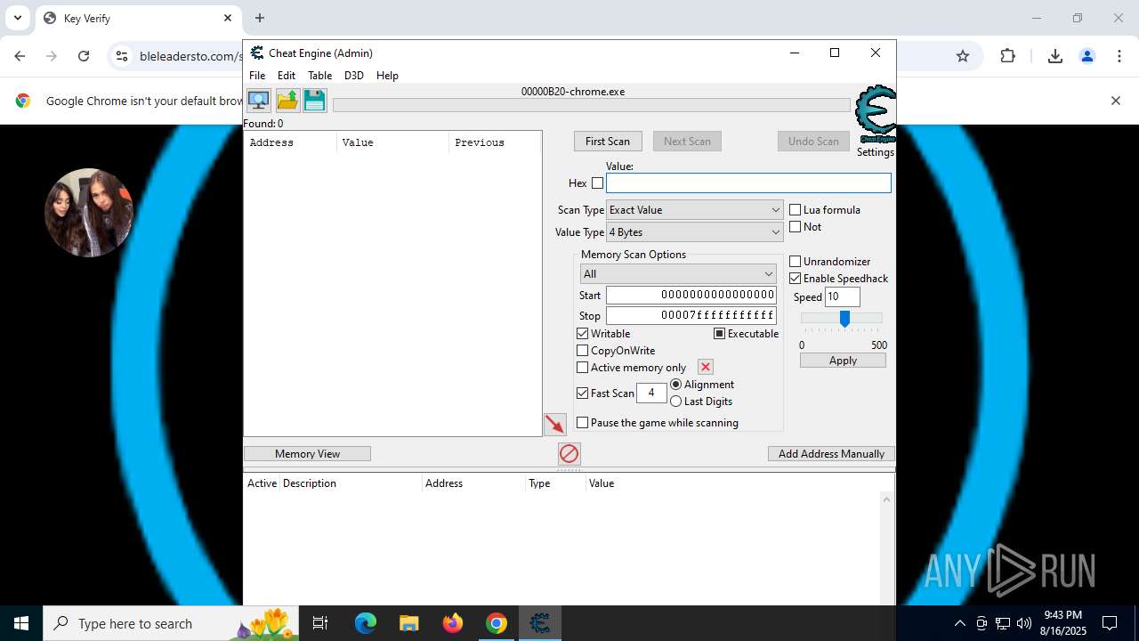Enable Pause the game while scanning

click(583, 423)
